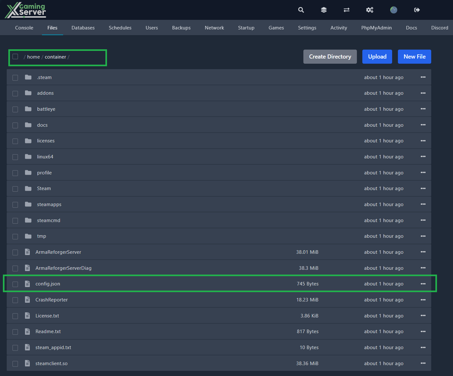Open the addons folder icon
This screenshot has width=453, height=376.
point(28,93)
